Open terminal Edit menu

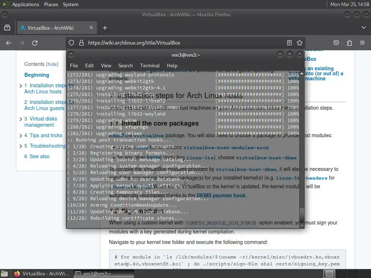click(89, 66)
